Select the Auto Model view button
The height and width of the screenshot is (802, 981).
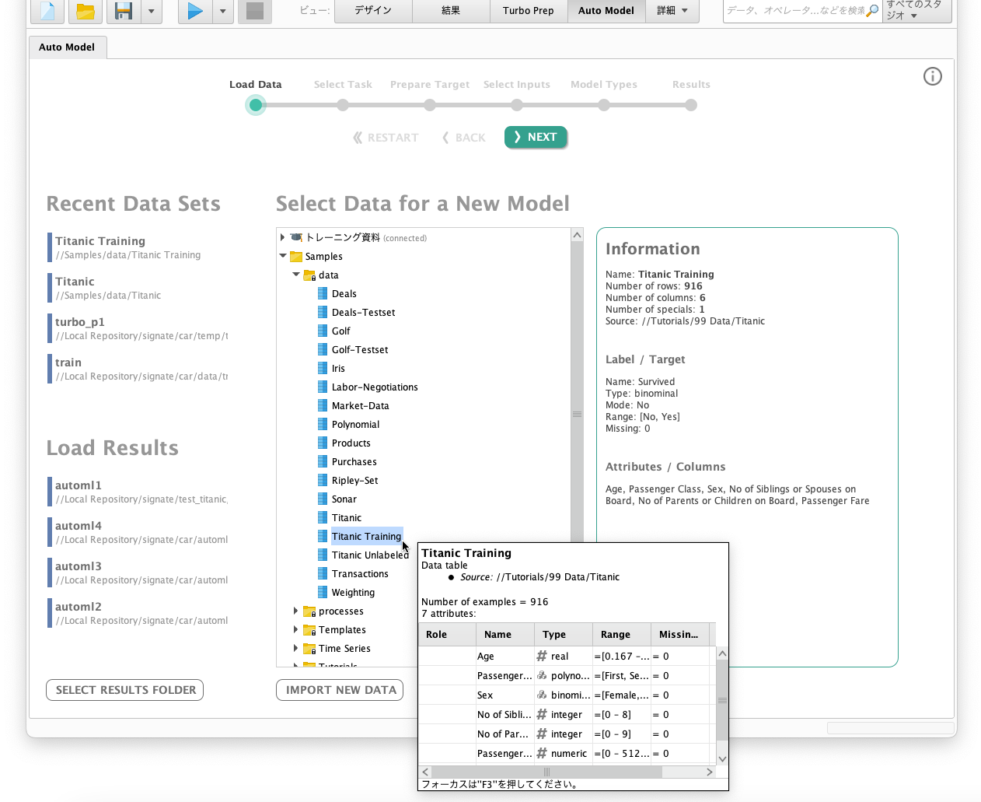606,10
